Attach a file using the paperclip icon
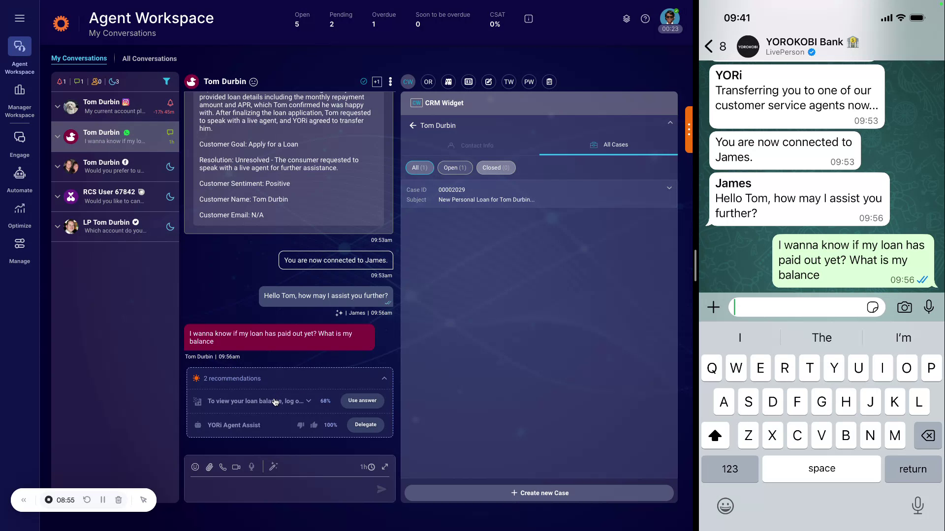Screen dimensions: 945x531 click(209, 467)
